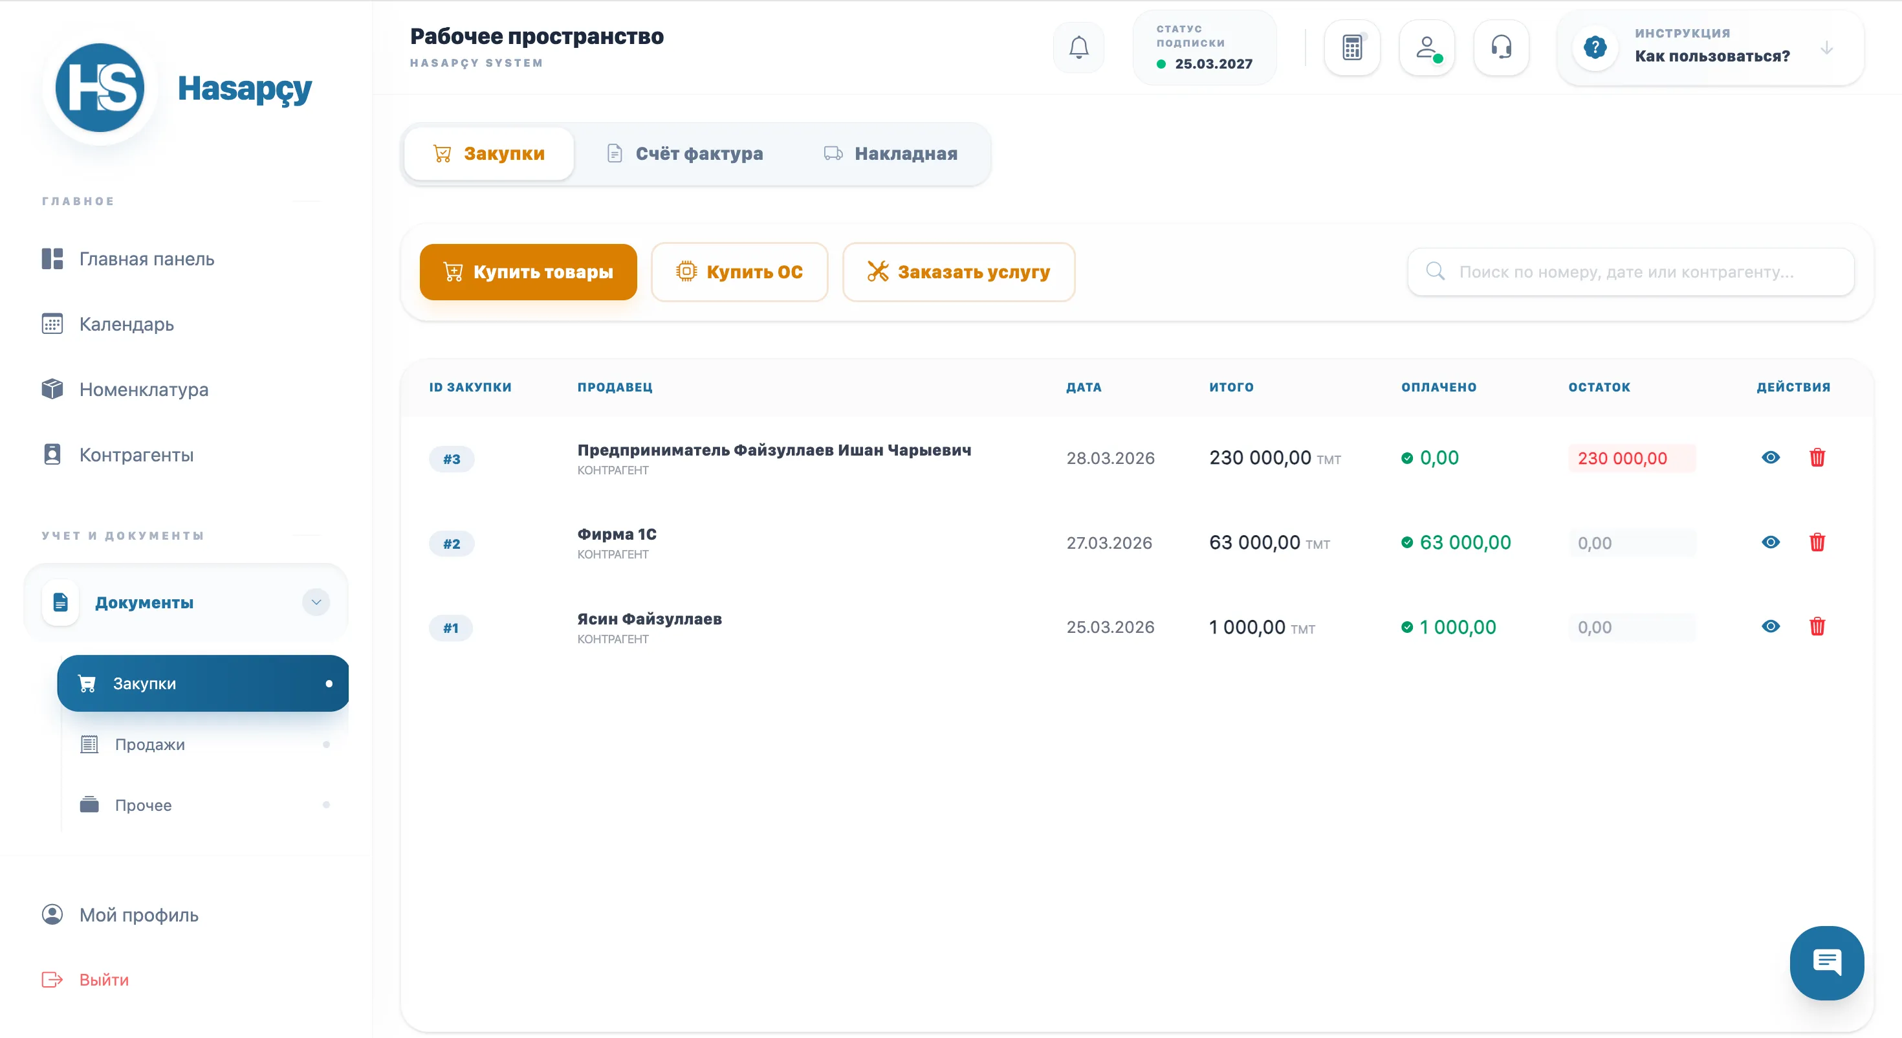The height and width of the screenshot is (1038, 1902).
Task: Click the user account icon
Action: coord(1426,48)
